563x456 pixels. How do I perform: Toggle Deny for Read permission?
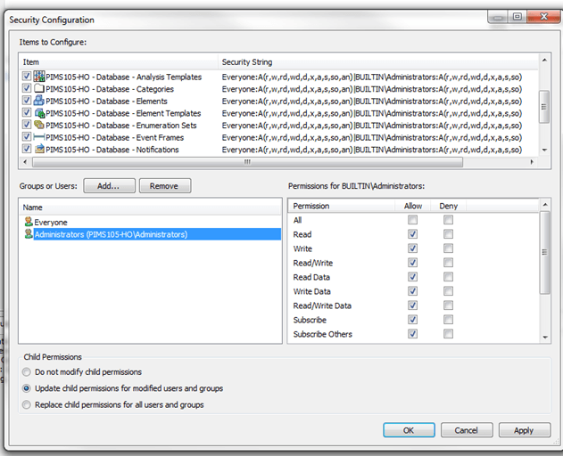click(448, 234)
